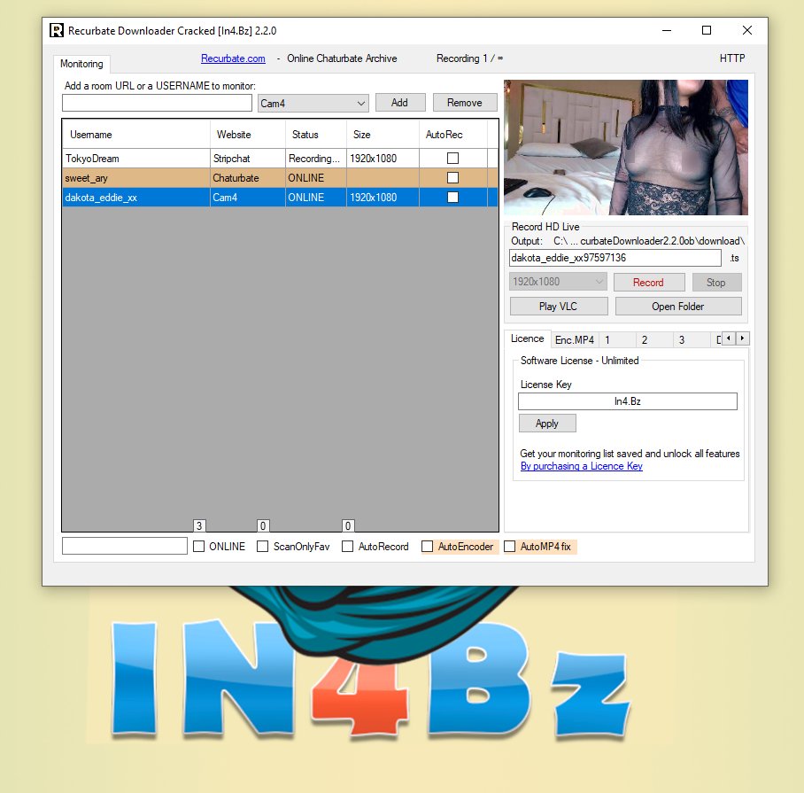804x793 pixels.
Task: Click the HTTP label at the top right
Action: tap(732, 58)
